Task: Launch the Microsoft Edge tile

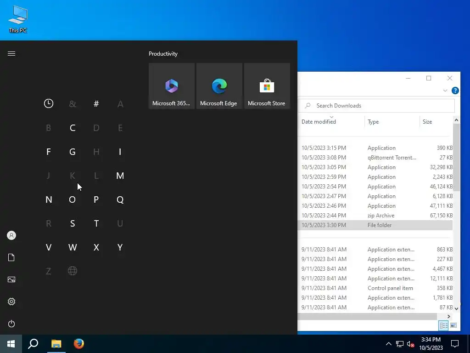Action: tap(219, 86)
